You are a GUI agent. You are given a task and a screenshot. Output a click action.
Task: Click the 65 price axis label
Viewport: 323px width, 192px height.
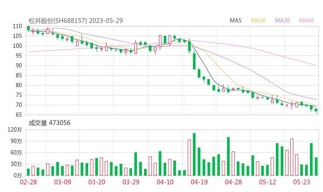[x=19, y=115]
